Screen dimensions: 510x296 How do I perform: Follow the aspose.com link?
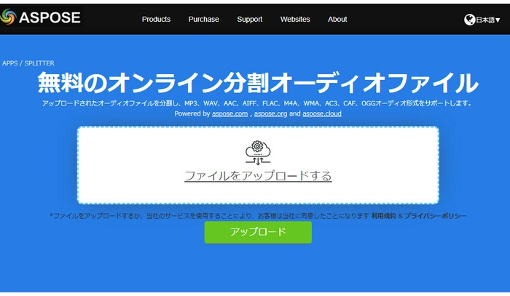(229, 113)
